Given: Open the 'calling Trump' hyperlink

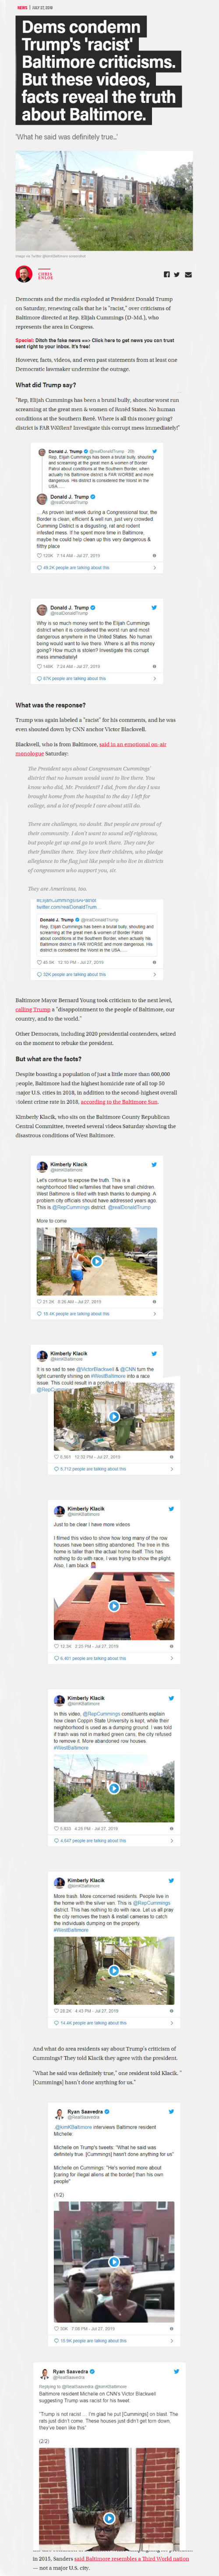Looking at the screenshot, I should (x=33, y=1010).
